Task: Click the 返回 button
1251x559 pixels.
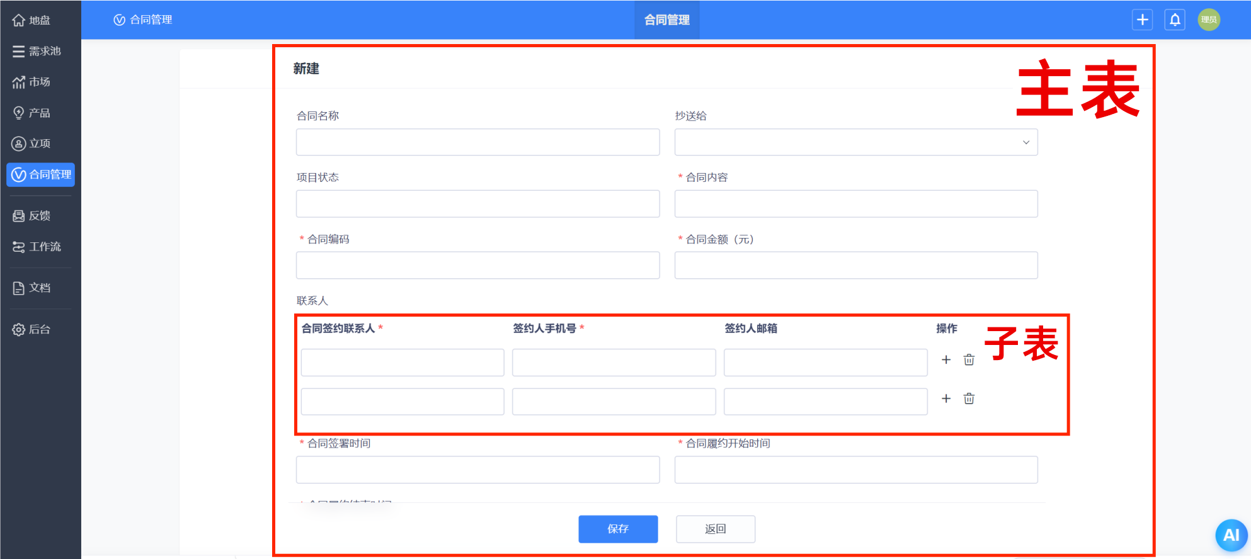Action: [x=716, y=529]
